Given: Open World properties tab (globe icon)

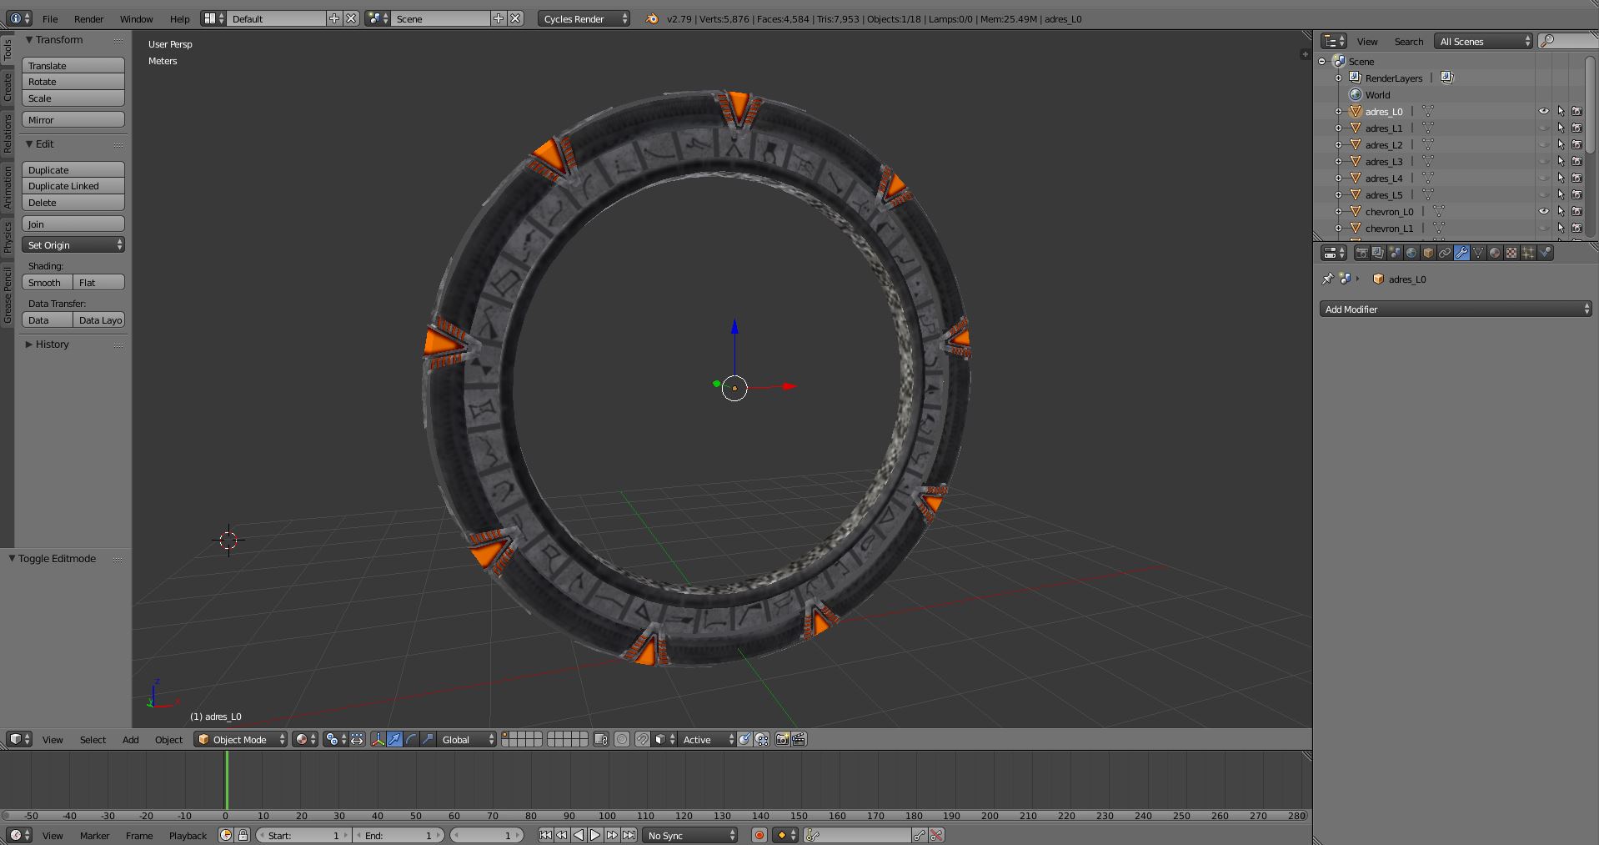Looking at the screenshot, I should tap(1411, 253).
